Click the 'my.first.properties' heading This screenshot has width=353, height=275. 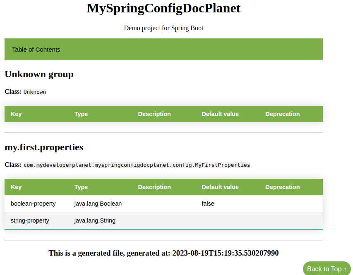[x=44, y=147]
